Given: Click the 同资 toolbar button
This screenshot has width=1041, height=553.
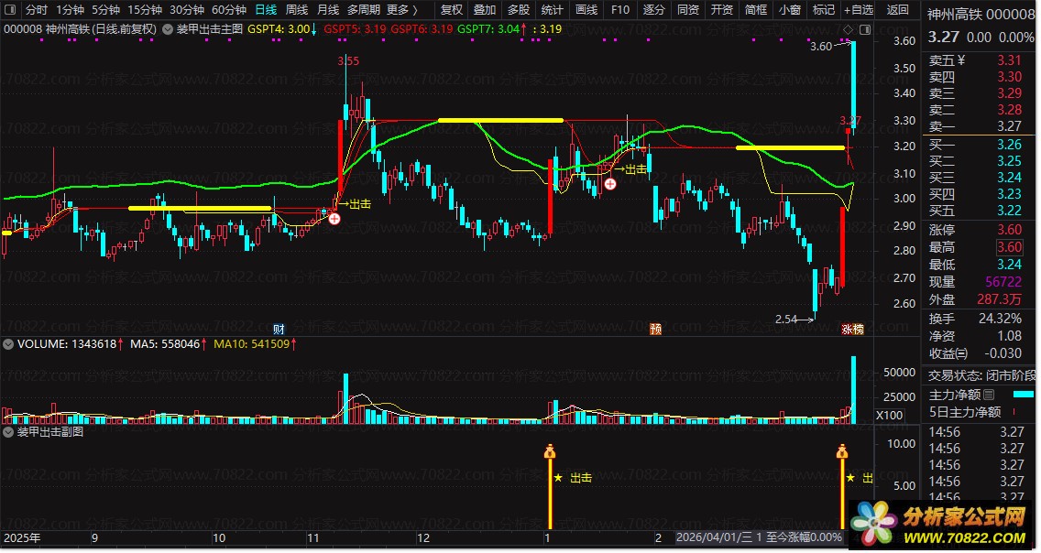Looking at the screenshot, I should pyautogui.click(x=688, y=10).
